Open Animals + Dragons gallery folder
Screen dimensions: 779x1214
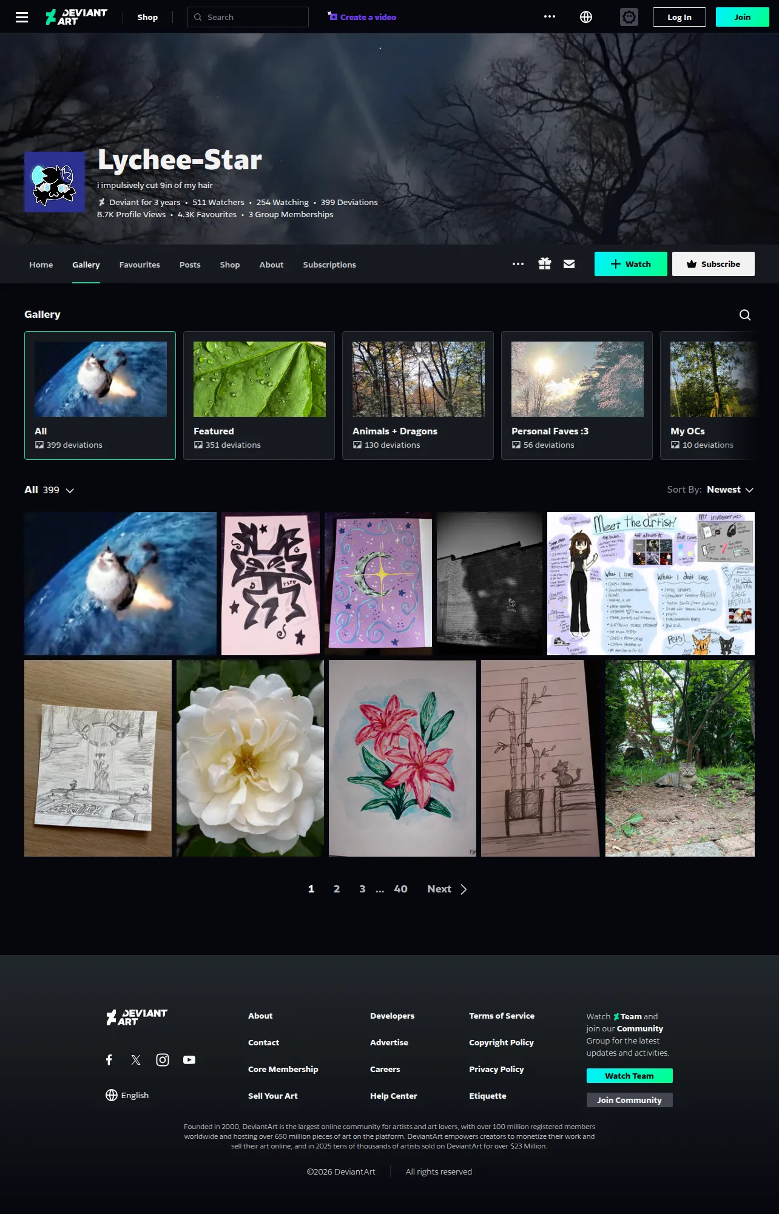[418, 396]
